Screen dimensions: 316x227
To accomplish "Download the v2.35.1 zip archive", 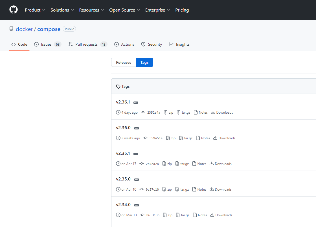I will (167, 164).
